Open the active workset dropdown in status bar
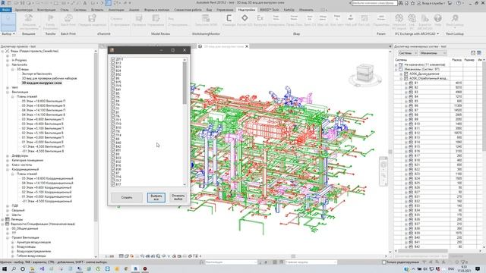This screenshot has width=486, height=273. click(x=231, y=262)
